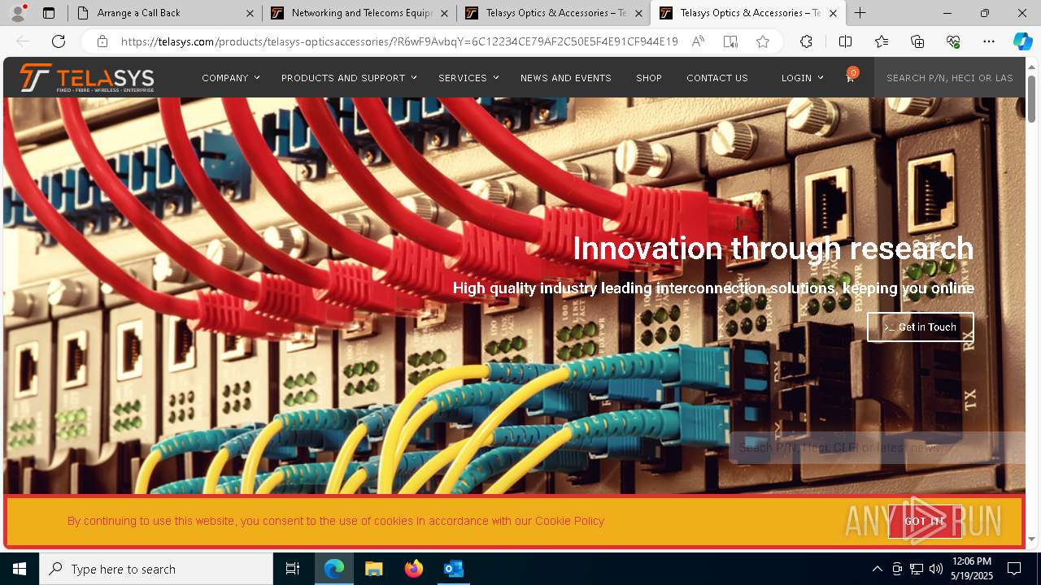Open Outlook from taskbar
The height and width of the screenshot is (585, 1041).
pyautogui.click(x=453, y=569)
